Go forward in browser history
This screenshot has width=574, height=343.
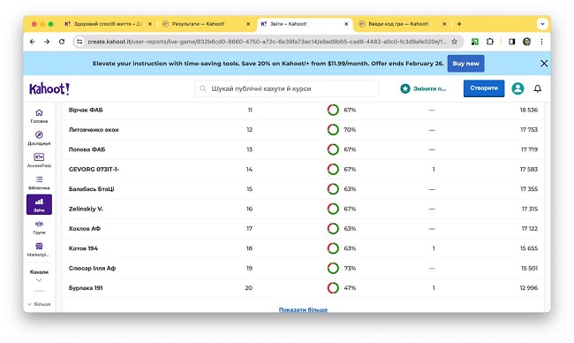[47, 42]
